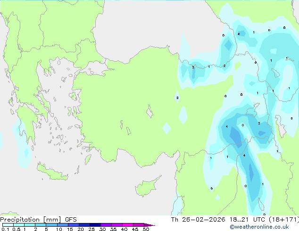299x231 pixels.
Task: Click the 'Precipitation [mm]' title text
Action: click(31, 220)
